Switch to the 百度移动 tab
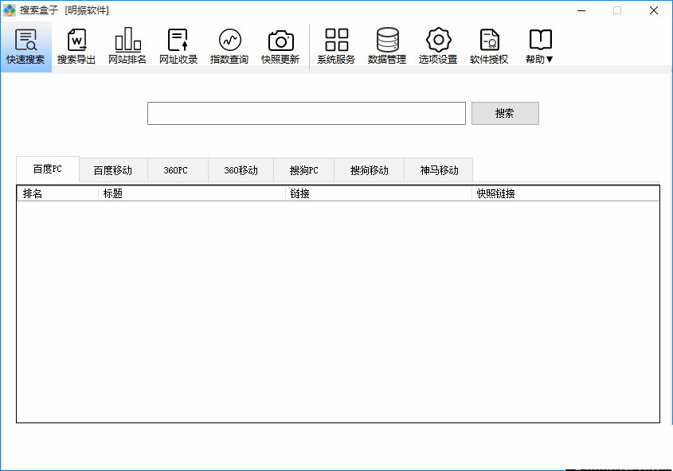 click(x=113, y=170)
